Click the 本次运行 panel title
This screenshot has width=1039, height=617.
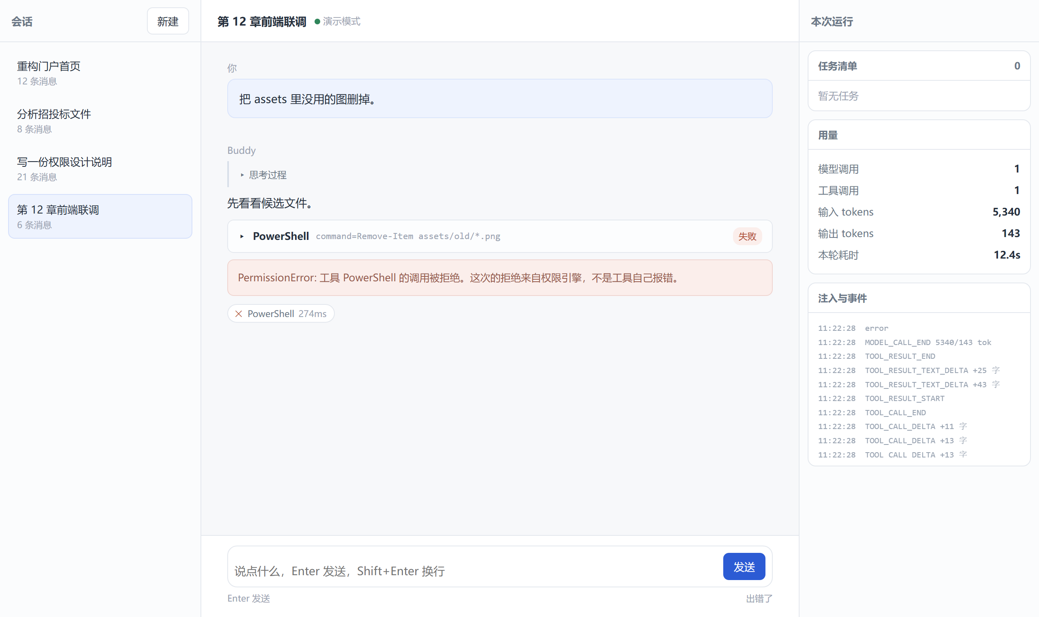832,22
